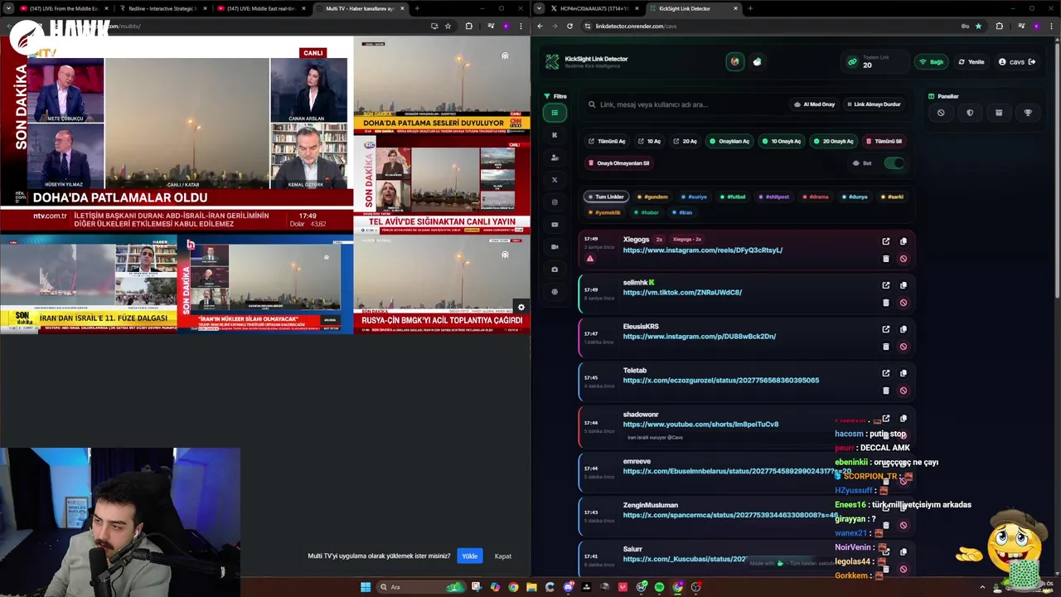Select the list view filter icon

point(555,113)
